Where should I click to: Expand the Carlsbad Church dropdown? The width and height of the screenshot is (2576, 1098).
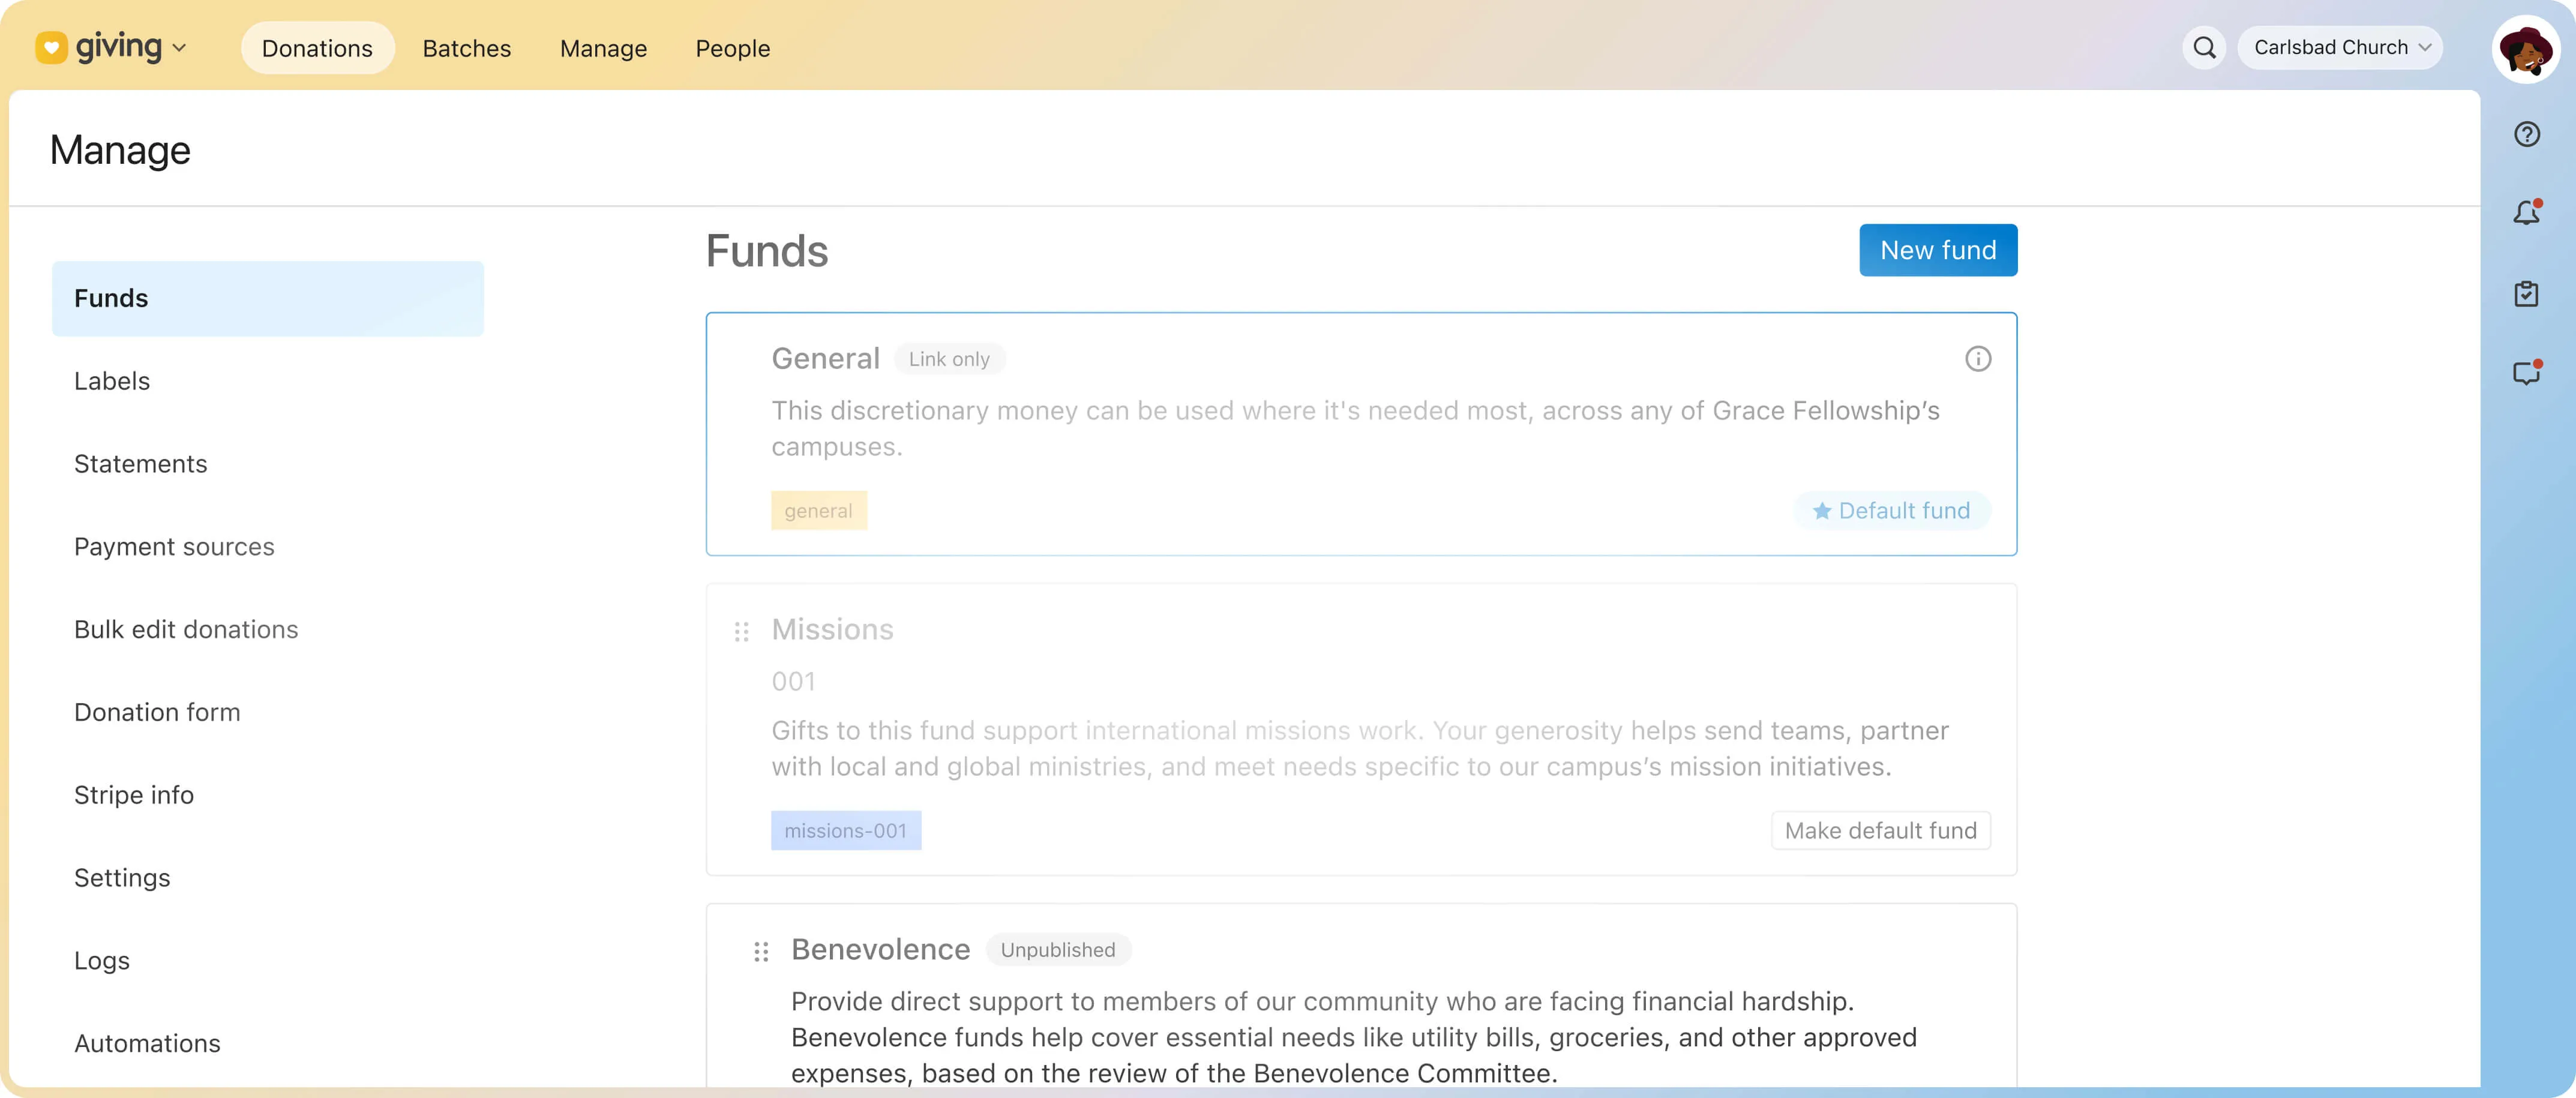(x=2340, y=47)
